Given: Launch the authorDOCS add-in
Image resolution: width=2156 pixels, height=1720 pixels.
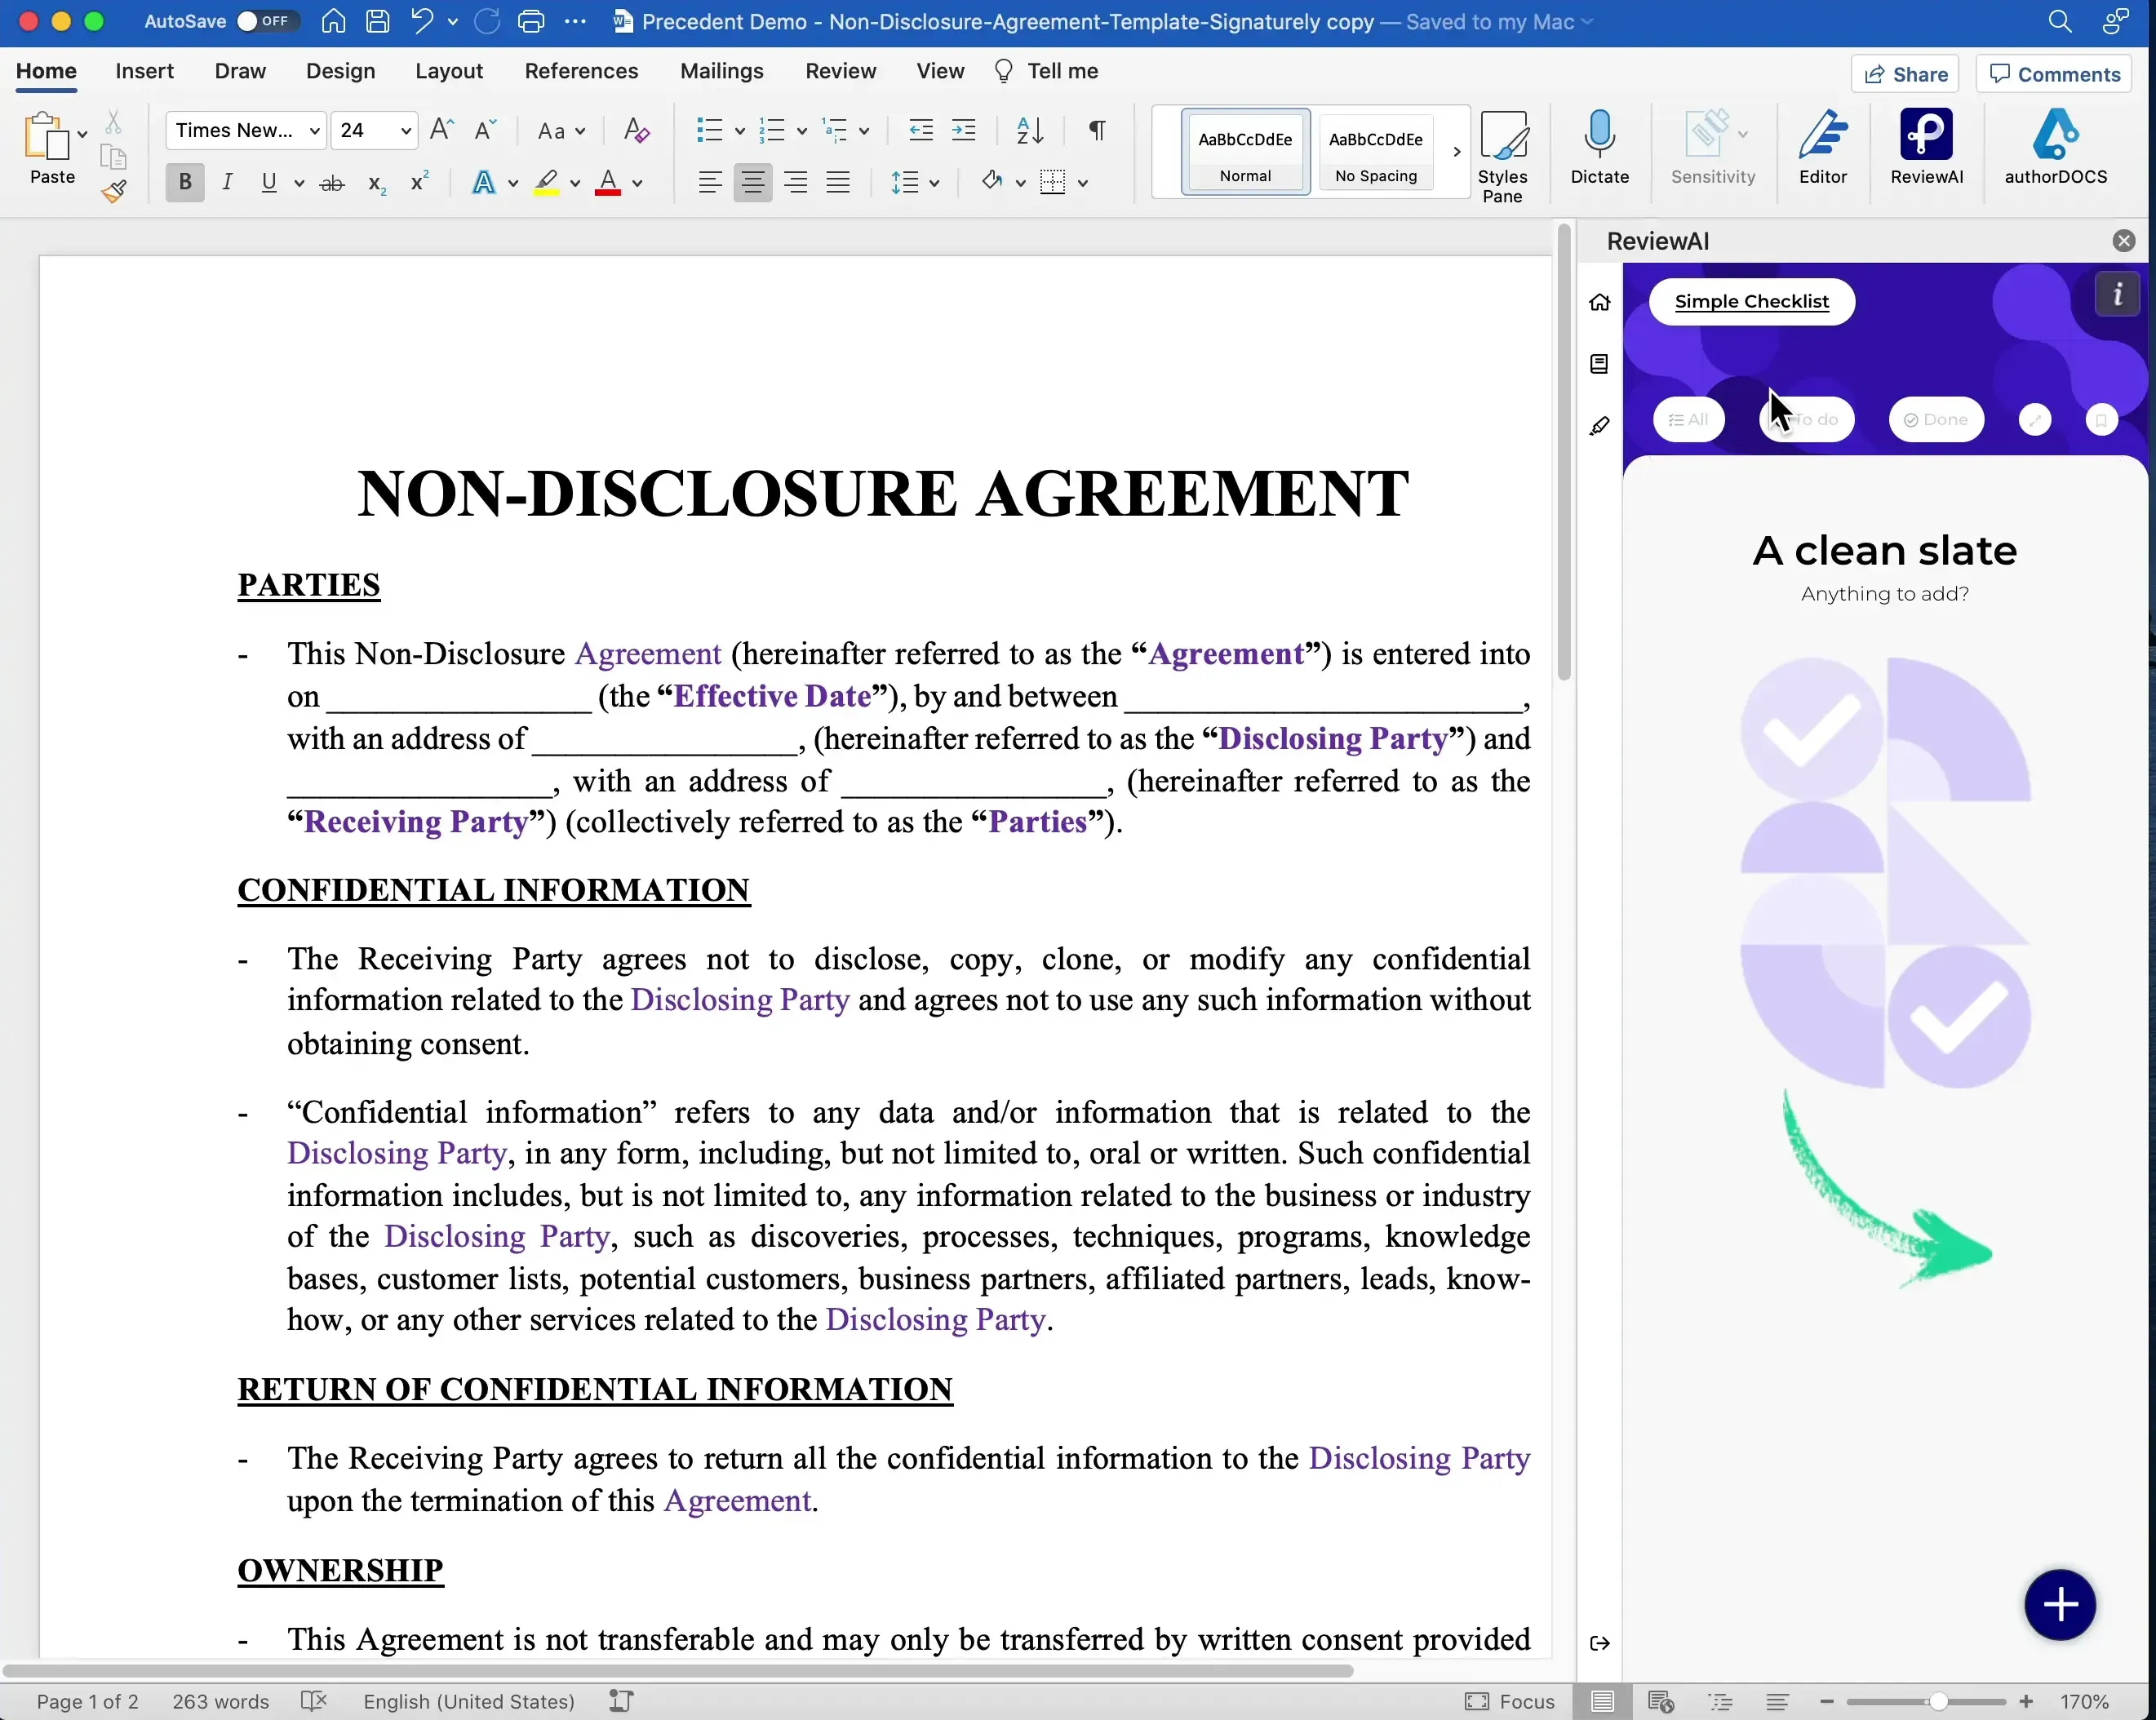Looking at the screenshot, I should tap(2055, 146).
